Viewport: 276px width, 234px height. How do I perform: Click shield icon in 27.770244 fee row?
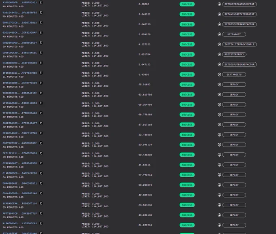pos(219,175)
